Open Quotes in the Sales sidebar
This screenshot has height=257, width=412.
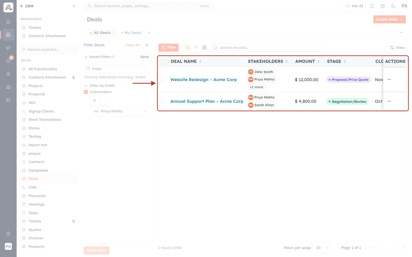point(35,230)
